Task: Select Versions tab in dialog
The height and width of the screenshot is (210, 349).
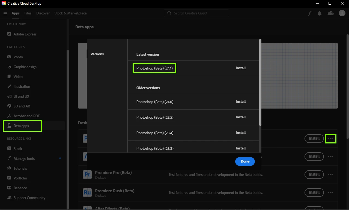Action: pos(97,54)
